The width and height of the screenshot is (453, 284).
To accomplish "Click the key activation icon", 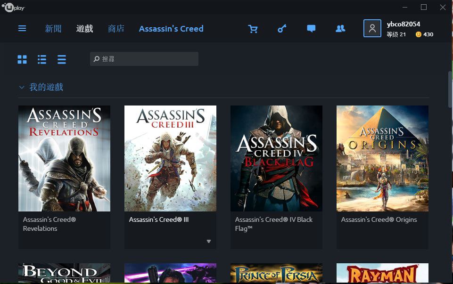I will pyautogui.click(x=282, y=29).
